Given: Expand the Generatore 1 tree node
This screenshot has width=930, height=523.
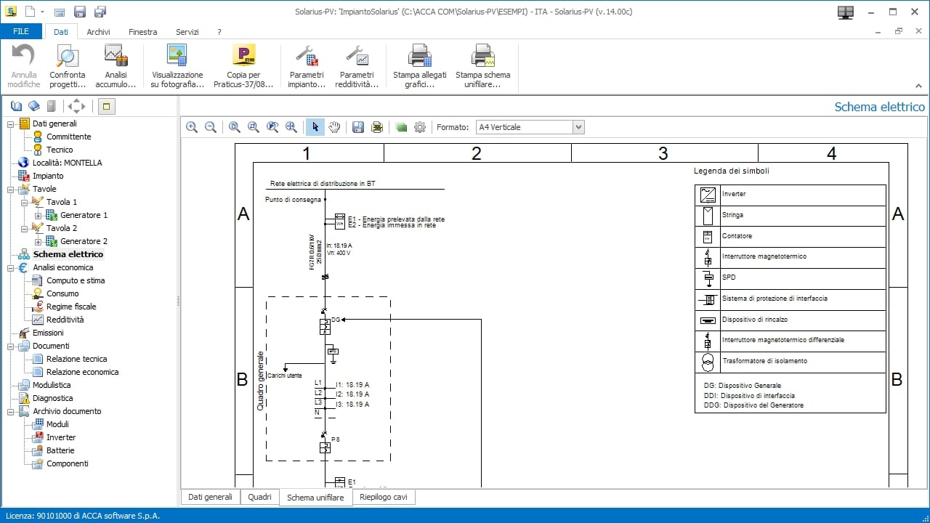Looking at the screenshot, I should [39, 215].
